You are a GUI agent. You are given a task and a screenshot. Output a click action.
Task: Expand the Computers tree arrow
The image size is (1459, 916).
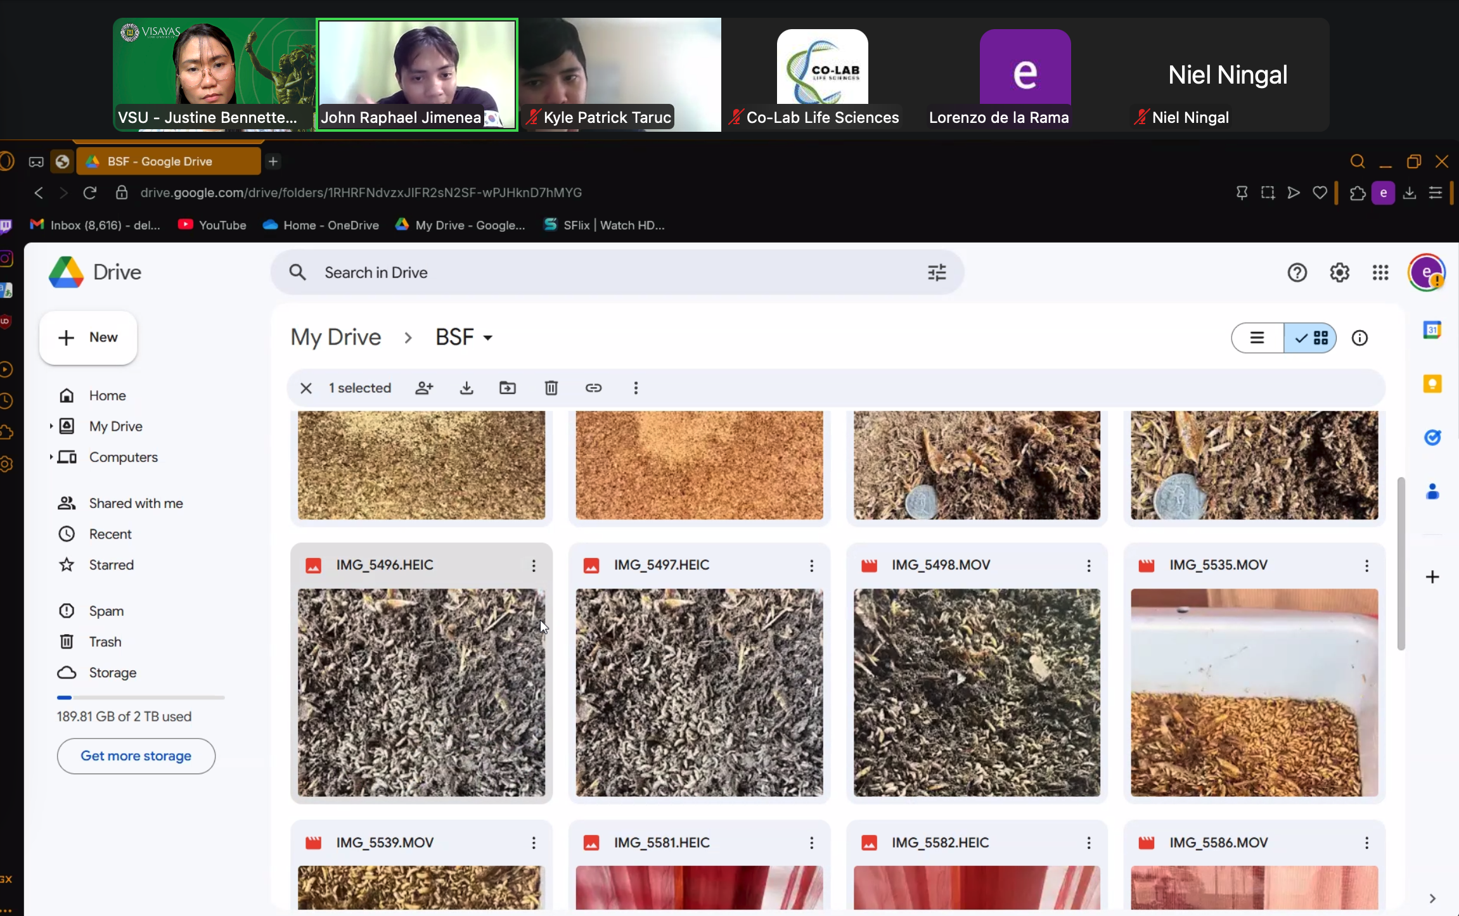click(x=51, y=457)
